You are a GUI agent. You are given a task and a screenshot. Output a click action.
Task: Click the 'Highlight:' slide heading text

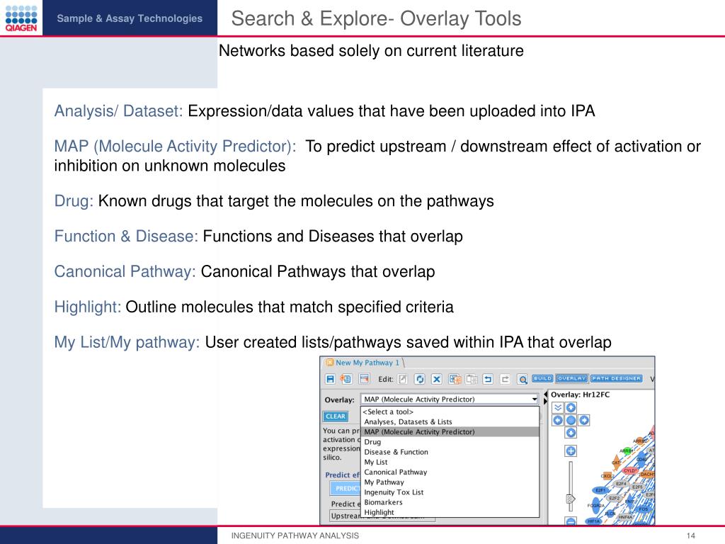point(88,307)
